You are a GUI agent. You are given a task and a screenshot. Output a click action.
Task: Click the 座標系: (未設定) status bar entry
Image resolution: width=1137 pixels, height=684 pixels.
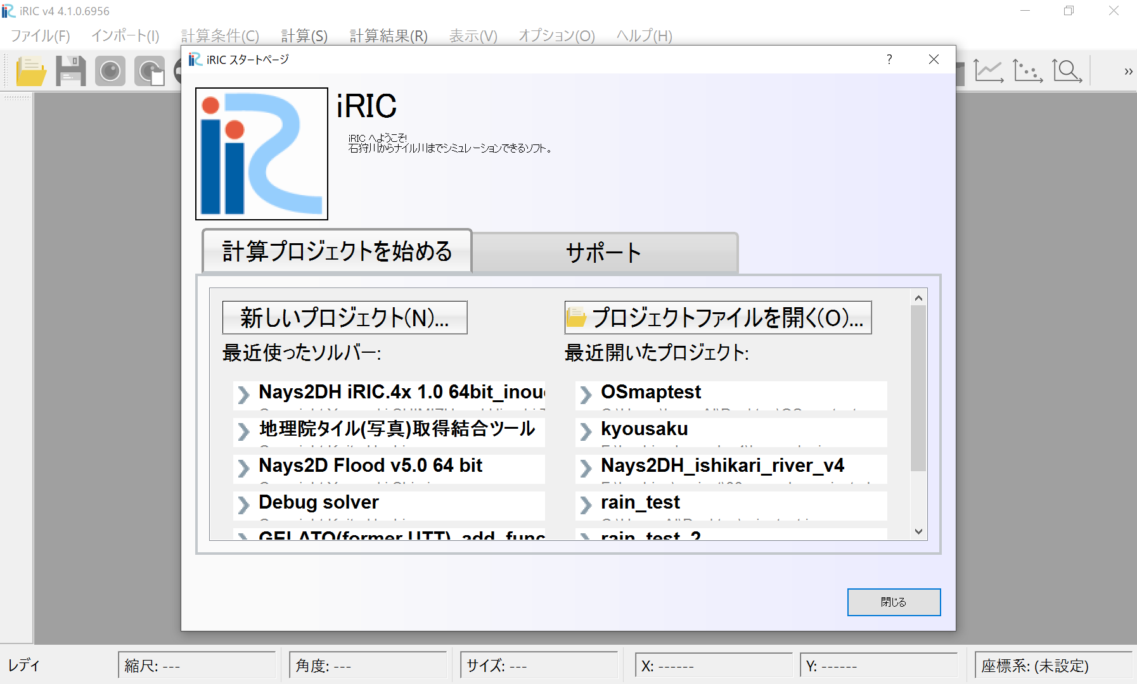click(x=1053, y=666)
